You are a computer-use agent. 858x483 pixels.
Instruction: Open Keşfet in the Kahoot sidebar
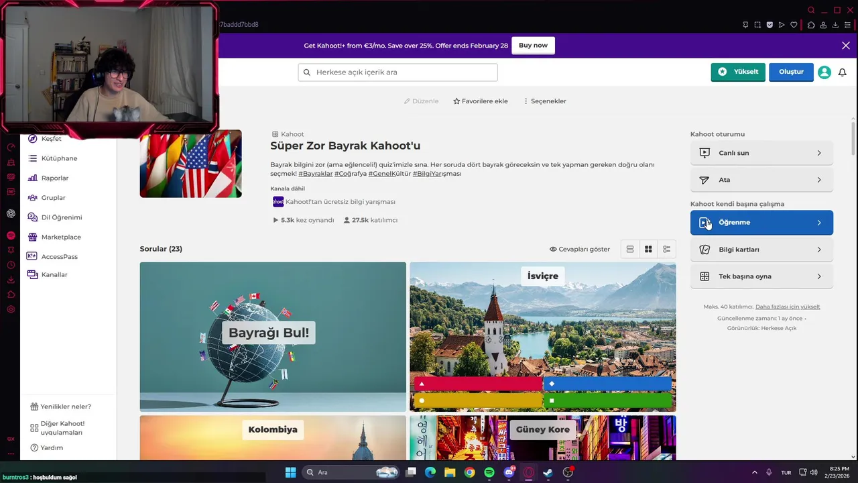45,138
